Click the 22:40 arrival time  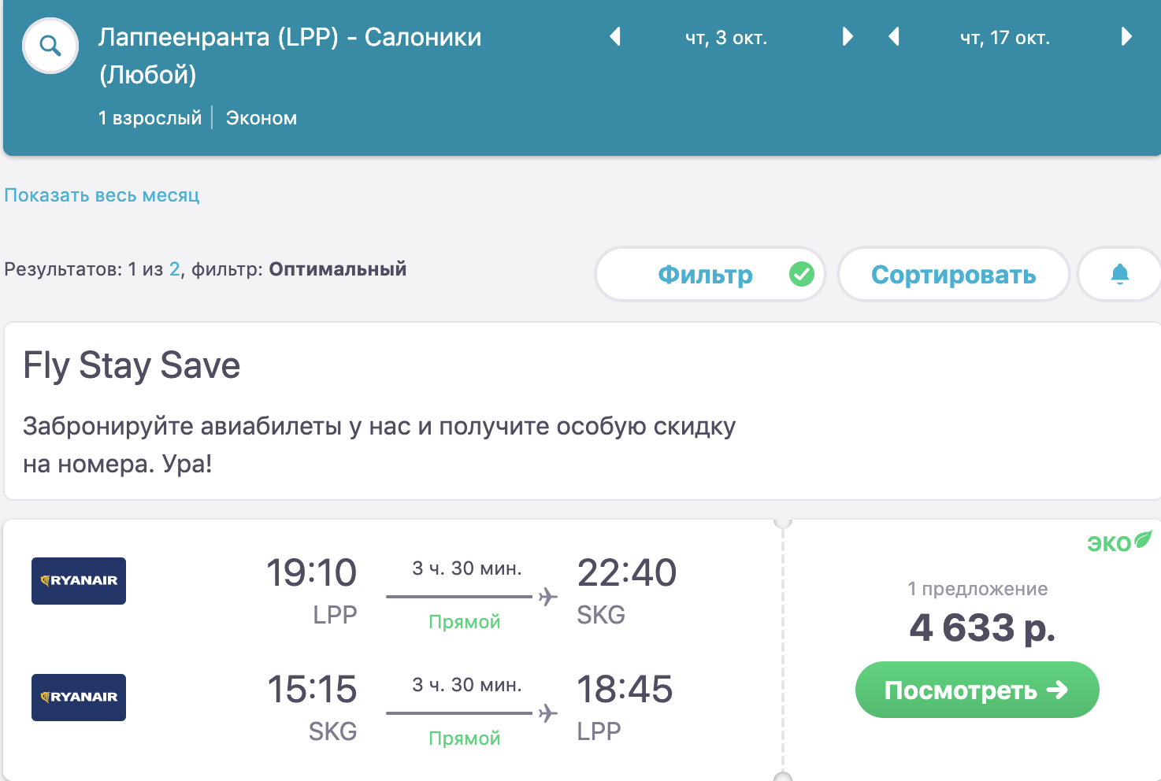click(627, 572)
